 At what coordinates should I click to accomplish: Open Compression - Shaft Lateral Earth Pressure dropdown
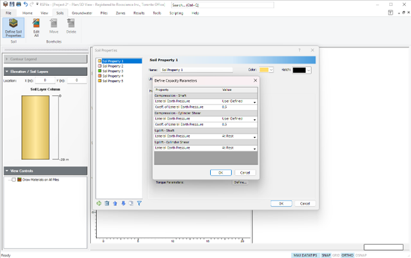(254, 101)
